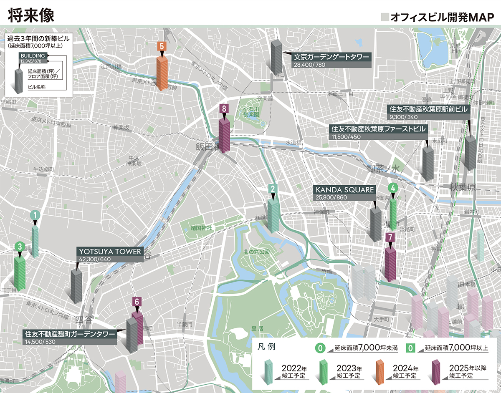The height and width of the screenshot is (393, 501).
Task: Click the teal circle marker 2
Action: (x=273, y=189)
